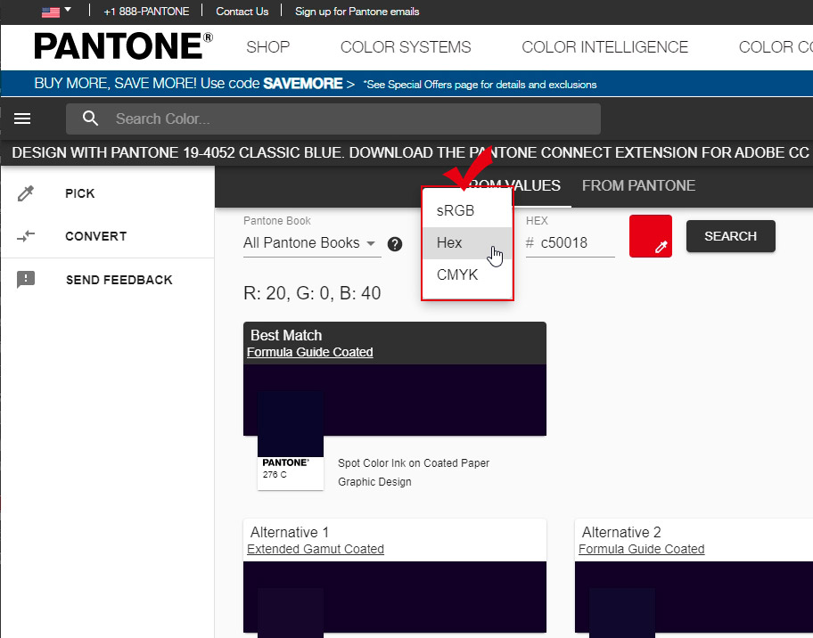Click the Spot Color Ink on Coated Paper text
813x638 pixels.
pyautogui.click(x=414, y=462)
